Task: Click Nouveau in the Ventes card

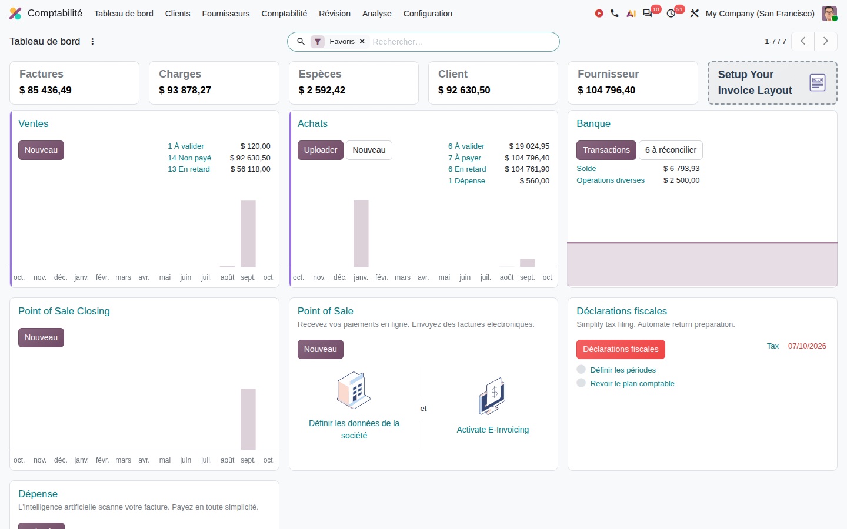Action: pyautogui.click(x=41, y=150)
